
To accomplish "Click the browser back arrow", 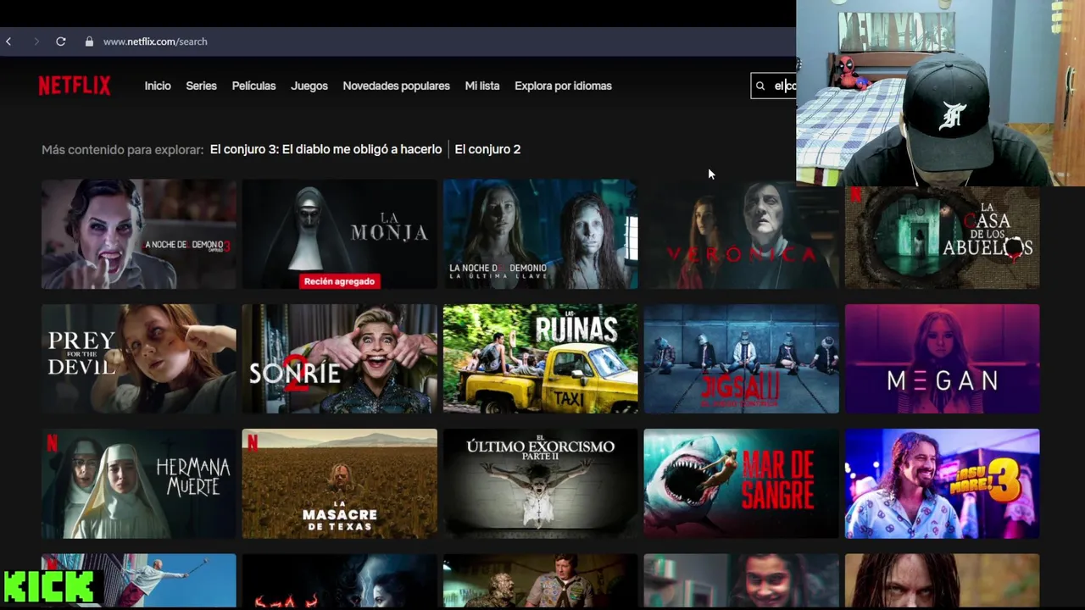I will (8, 42).
